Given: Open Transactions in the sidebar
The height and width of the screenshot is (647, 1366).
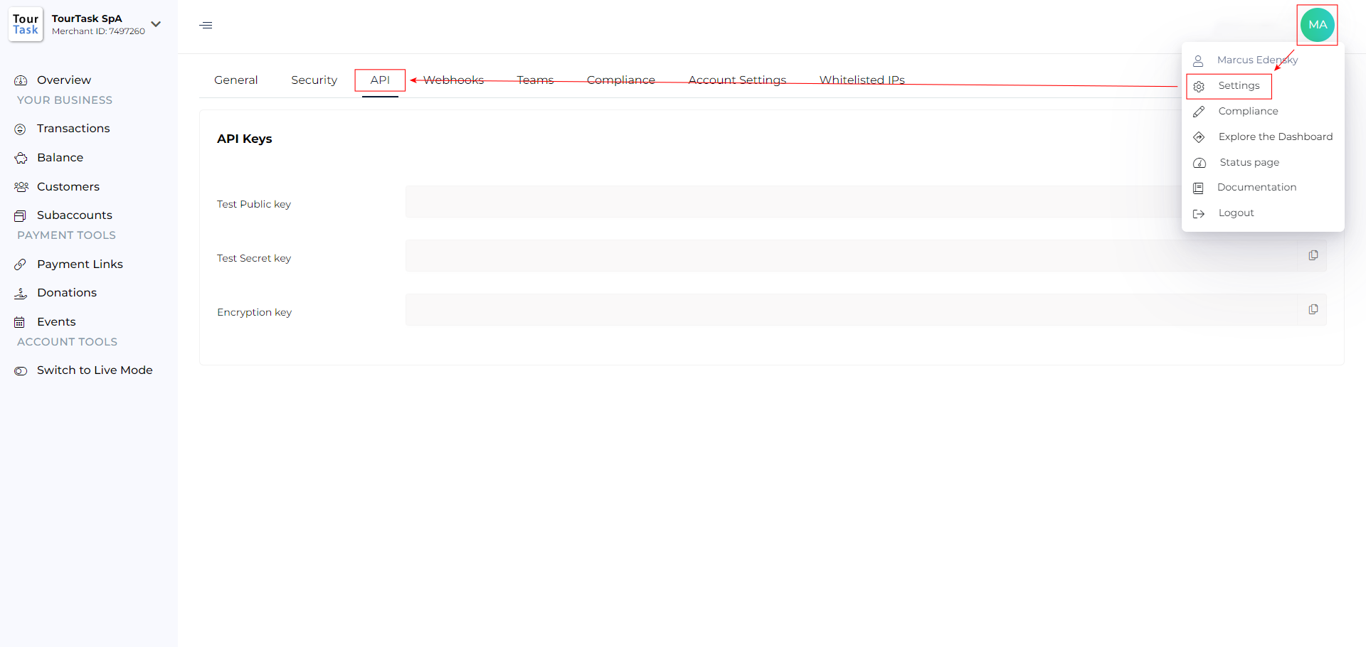Looking at the screenshot, I should pos(73,129).
